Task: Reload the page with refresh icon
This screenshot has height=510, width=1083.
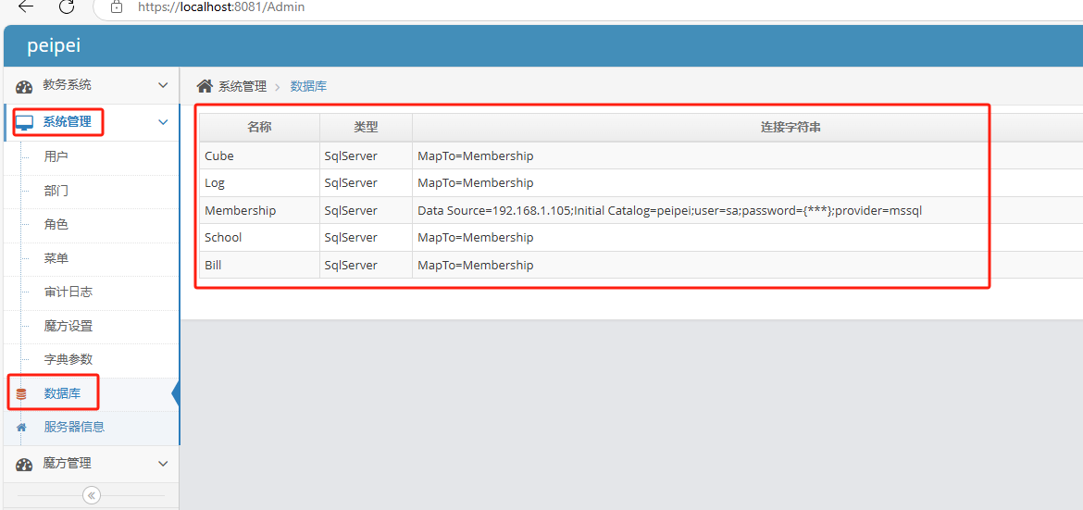Action: click(67, 6)
